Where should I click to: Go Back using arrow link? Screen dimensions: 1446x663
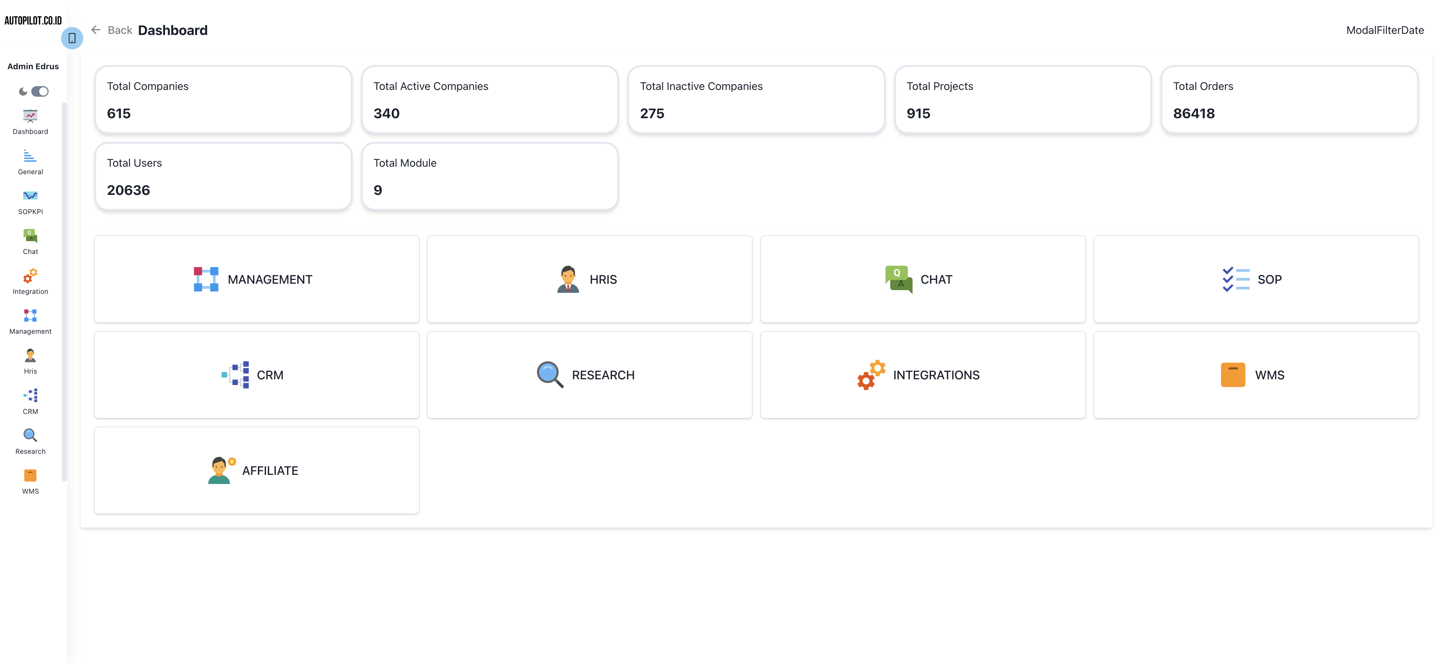pos(112,30)
